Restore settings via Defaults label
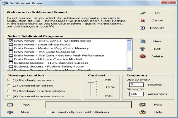 (157, 28)
